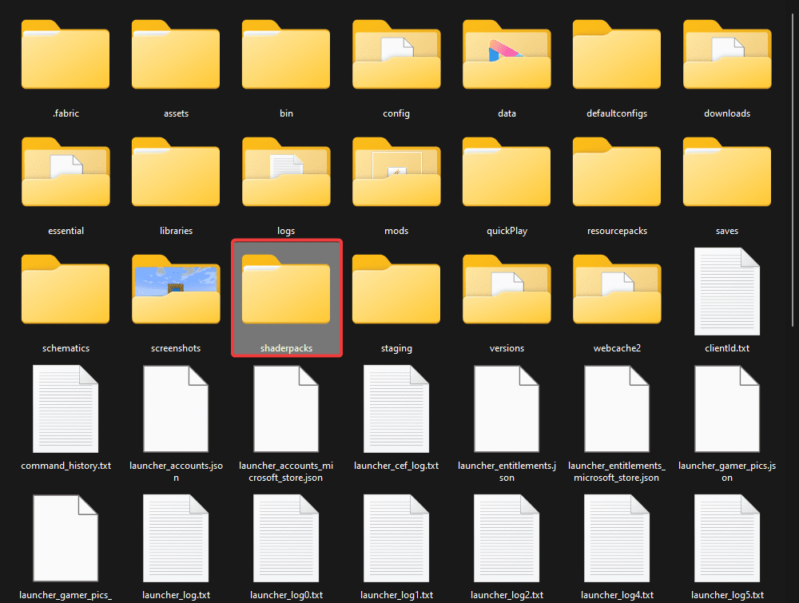Select the screenshots folder
This screenshot has height=603, width=799.
click(176, 292)
